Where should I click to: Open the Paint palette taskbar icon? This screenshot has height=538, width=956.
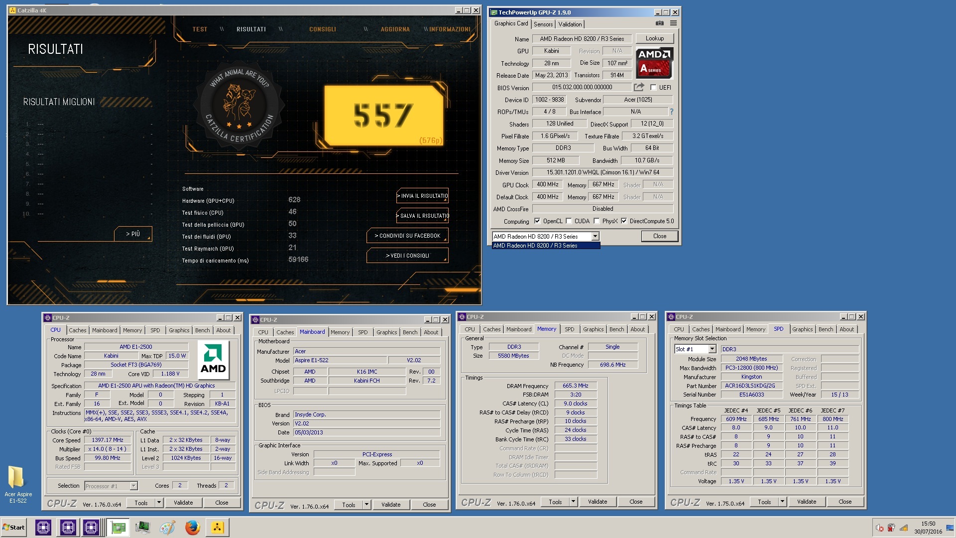pyautogui.click(x=167, y=527)
